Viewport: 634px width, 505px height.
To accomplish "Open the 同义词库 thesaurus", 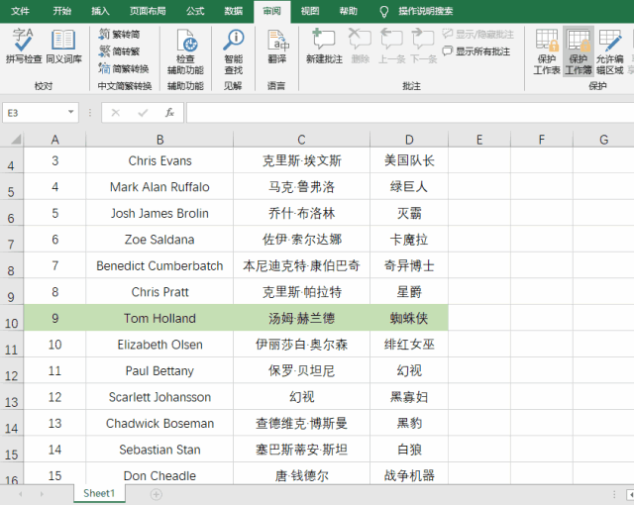I will [63, 47].
